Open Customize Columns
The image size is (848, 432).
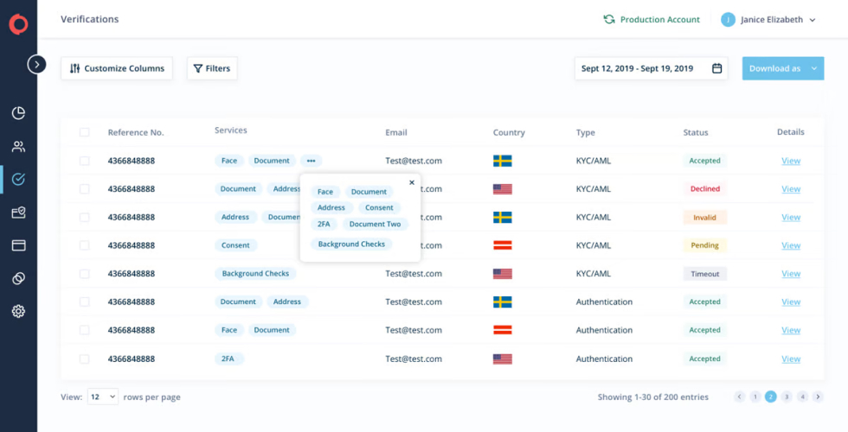117,68
